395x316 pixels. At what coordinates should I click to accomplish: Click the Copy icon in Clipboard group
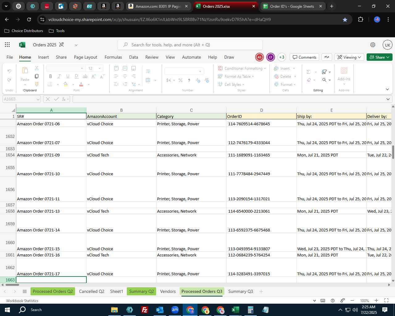tap(37, 76)
